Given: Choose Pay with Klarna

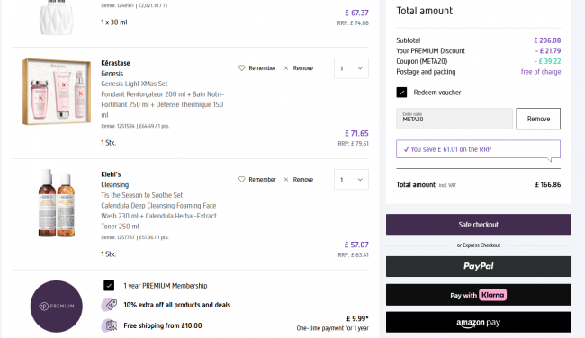Looking at the screenshot, I should click(478, 295).
